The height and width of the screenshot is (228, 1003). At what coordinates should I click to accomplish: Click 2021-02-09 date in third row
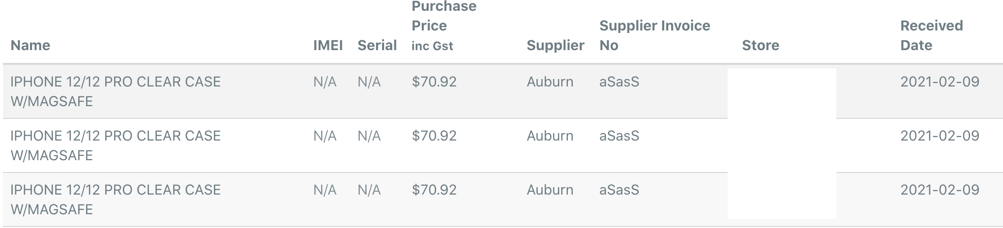pos(940,190)
